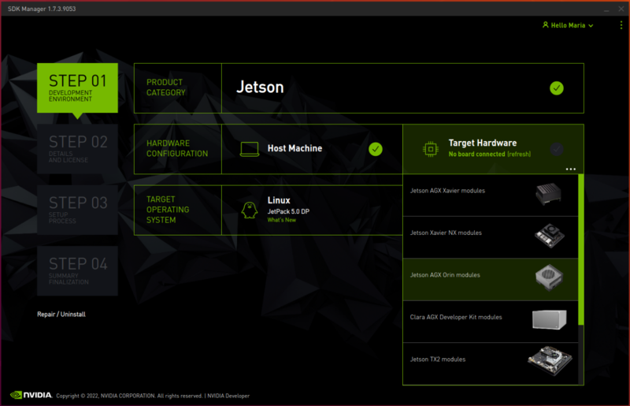Click the hardware list green scrollbar
The height and width of the screenshot is (406, 630).
[x=581, y=249]
